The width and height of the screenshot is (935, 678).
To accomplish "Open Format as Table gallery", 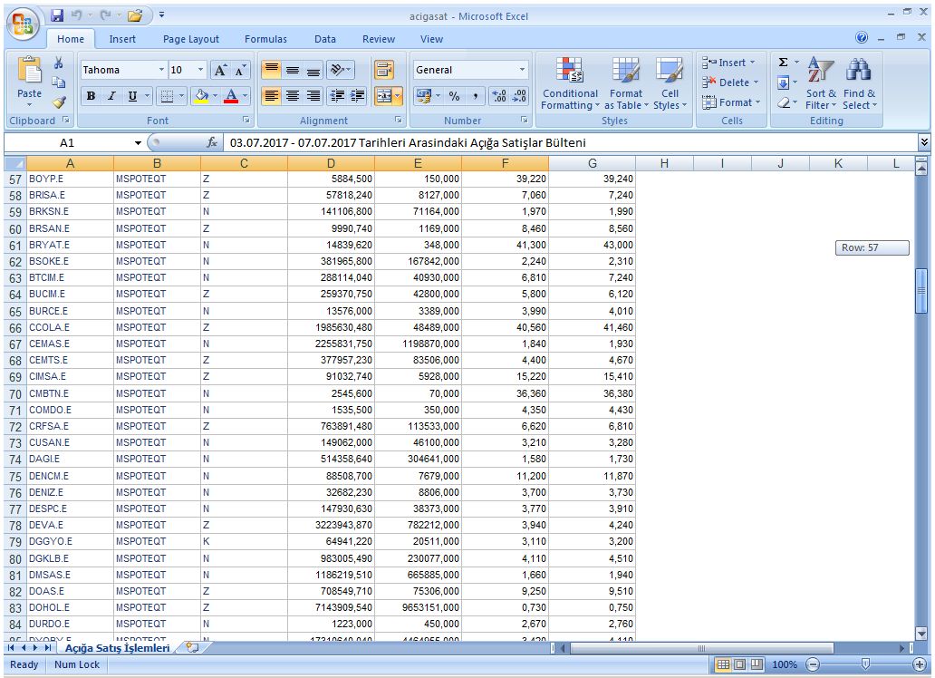I will (x=625, y=83).
